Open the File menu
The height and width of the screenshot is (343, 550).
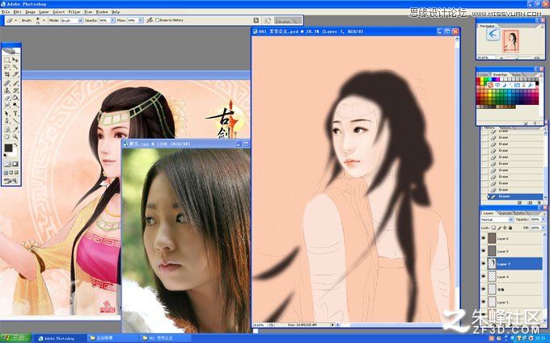click(x=6, y=11)
